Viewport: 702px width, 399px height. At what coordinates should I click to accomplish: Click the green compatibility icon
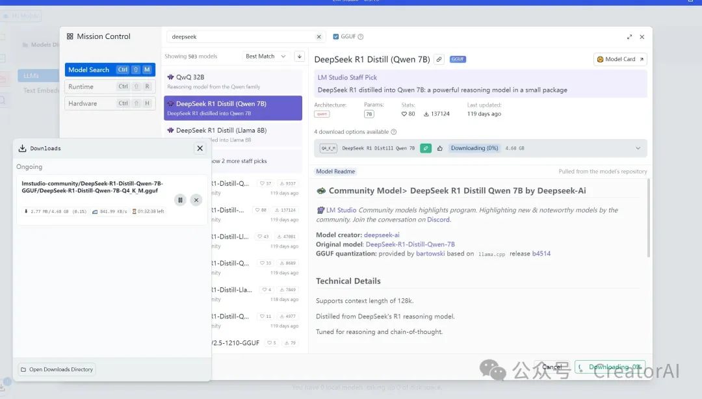(426, 148)
